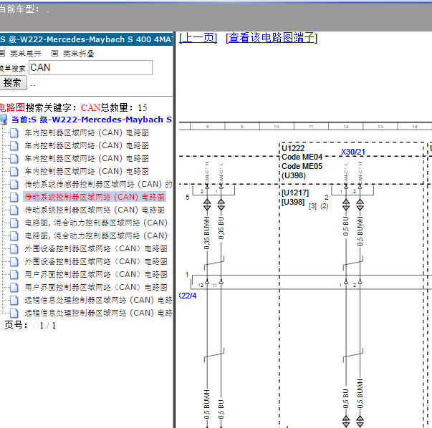
Task: Select the tree root 当前:S 级-W222-Mercedes-Maybach
Action: click(x=92, y=120)
